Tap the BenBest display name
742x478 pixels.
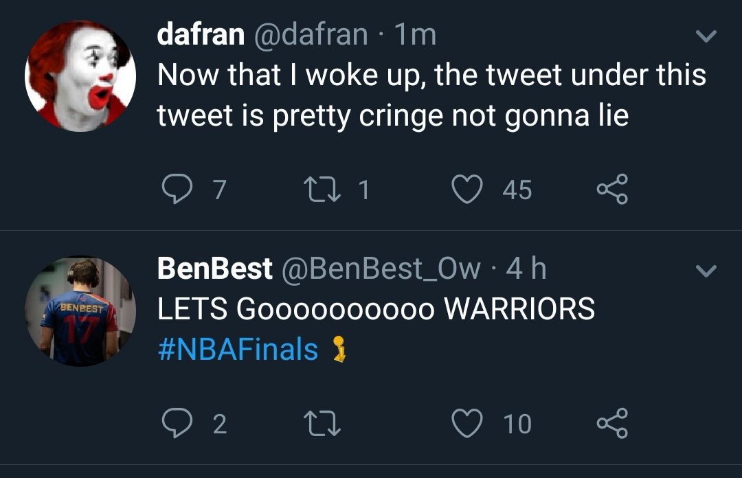click(x=214, y=269)
